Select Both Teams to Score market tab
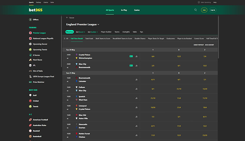The height and width of the screenshot is (141, 245). point(103,39)
